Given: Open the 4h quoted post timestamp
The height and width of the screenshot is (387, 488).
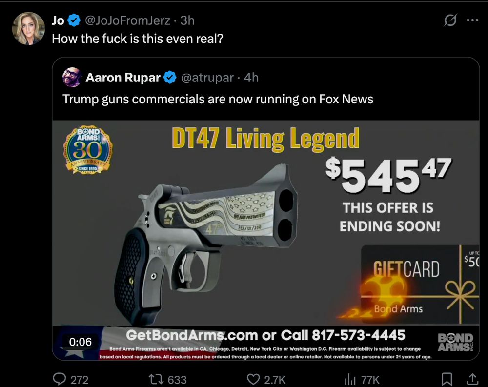Looking at the screenshot, I should tap(251, 78).
